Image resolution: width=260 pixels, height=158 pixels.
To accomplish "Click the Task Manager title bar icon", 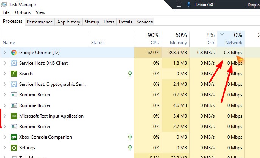I will tap(4, 5).
